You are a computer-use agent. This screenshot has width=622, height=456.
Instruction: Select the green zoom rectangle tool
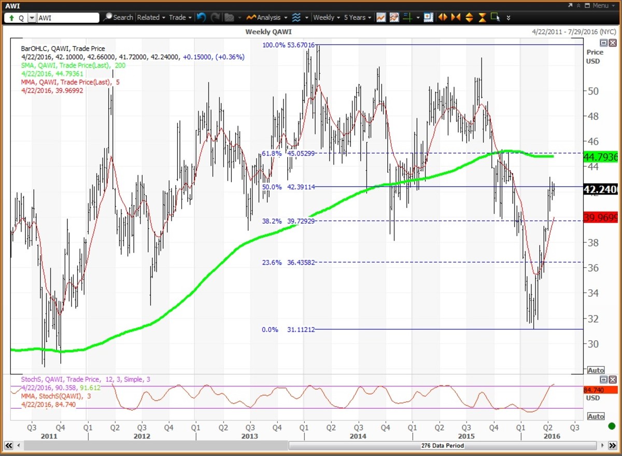[x=496, y=18]
